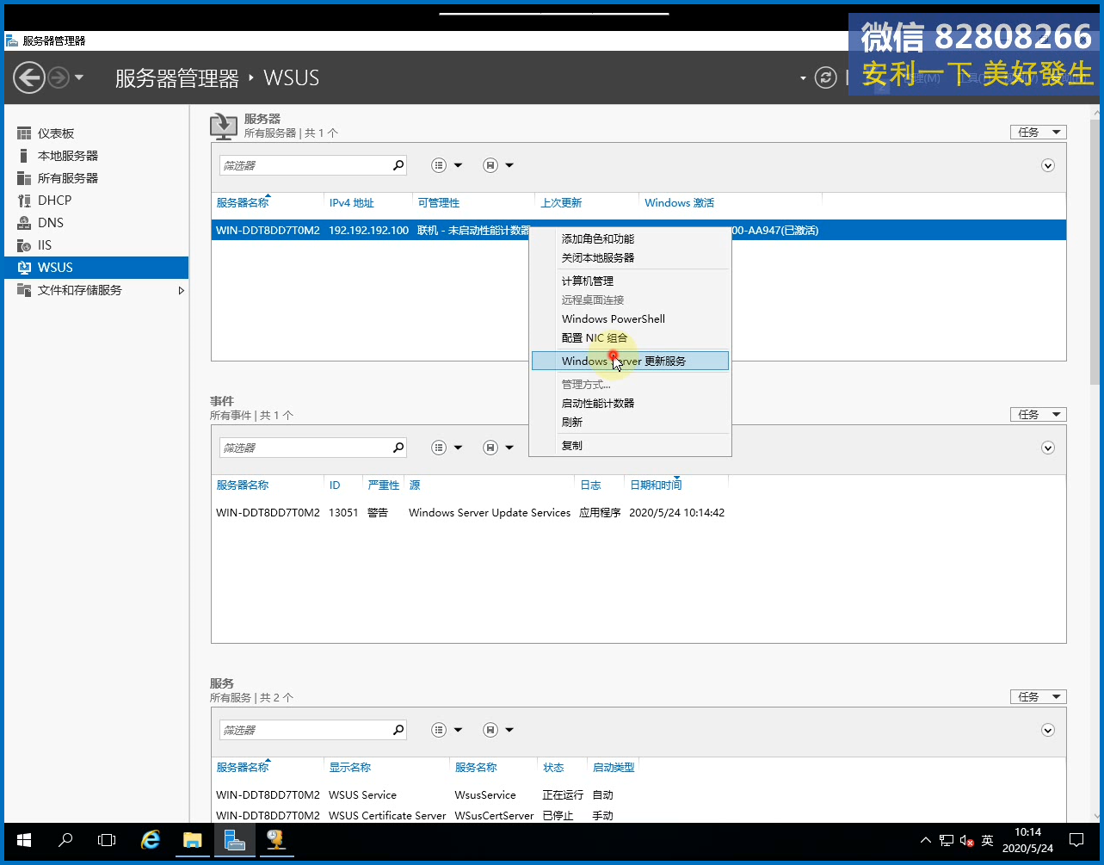Image resolution: width=1104 pixels, height=865 pixels.
Task: Sort events by Severity (严重性) column
Action: click(384, 485)
